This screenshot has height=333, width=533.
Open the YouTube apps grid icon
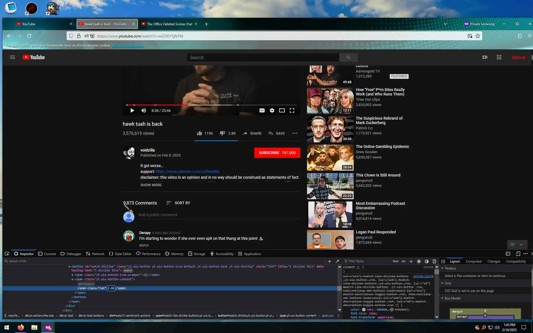coord(499,57)
